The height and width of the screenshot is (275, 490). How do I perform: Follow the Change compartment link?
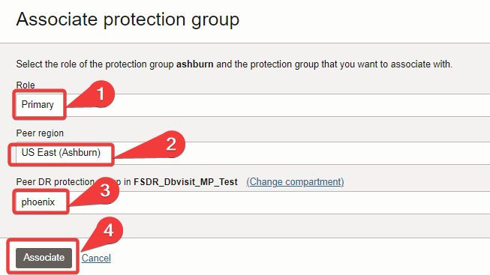click(x=295, y=181)
